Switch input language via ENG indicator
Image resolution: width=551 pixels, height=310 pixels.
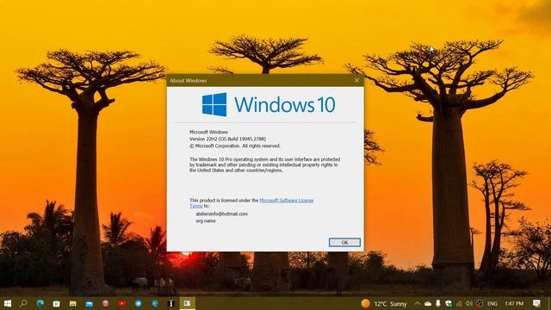[x=492, y=303]
